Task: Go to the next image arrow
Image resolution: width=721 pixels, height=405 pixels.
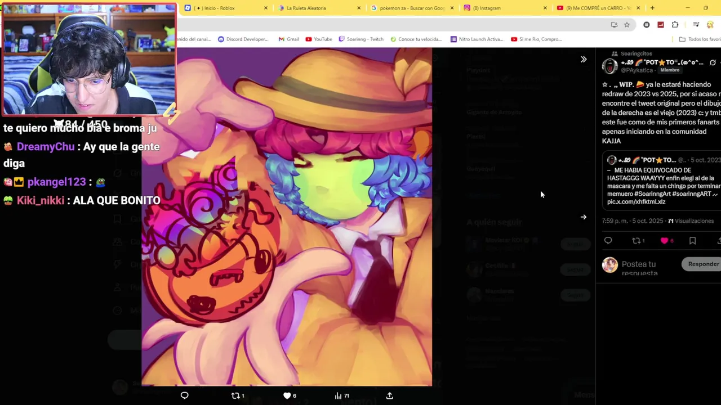Action: (584, 217)
